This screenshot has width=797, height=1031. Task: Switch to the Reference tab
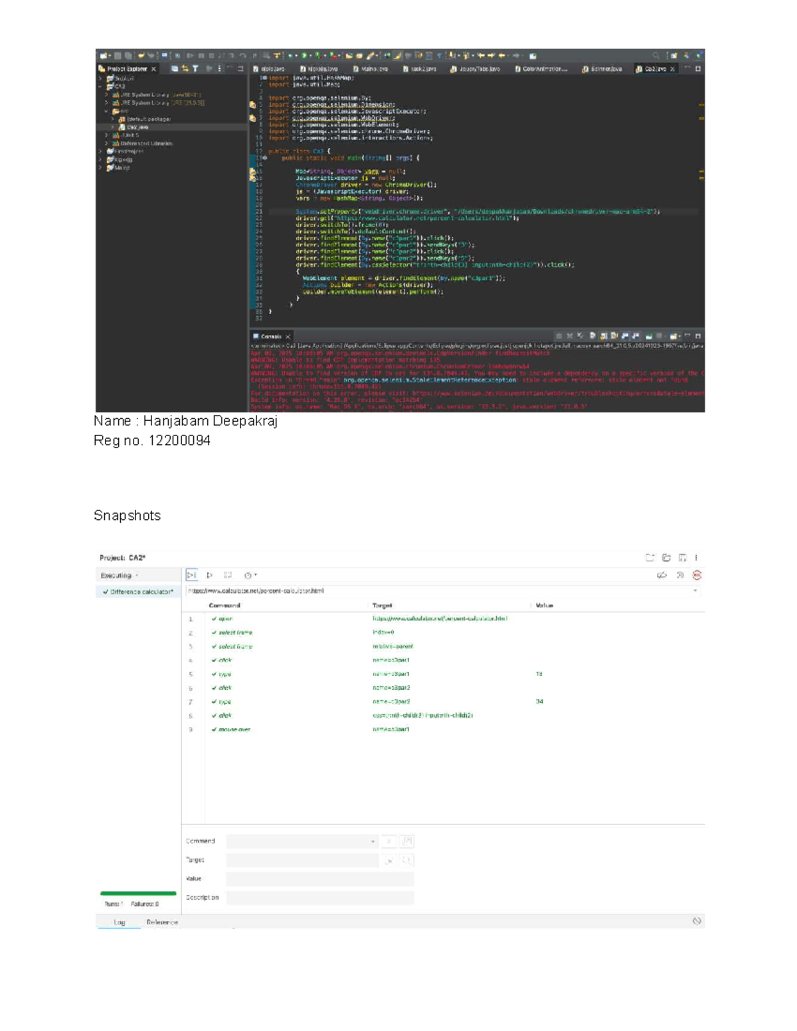(x=162, y=922)
